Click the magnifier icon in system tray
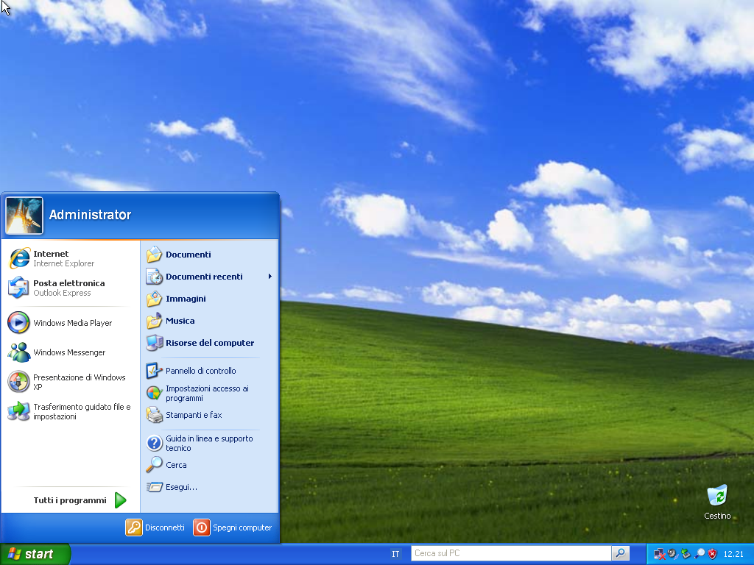Screen dimensions: 754x565 (x=700, y=554)
